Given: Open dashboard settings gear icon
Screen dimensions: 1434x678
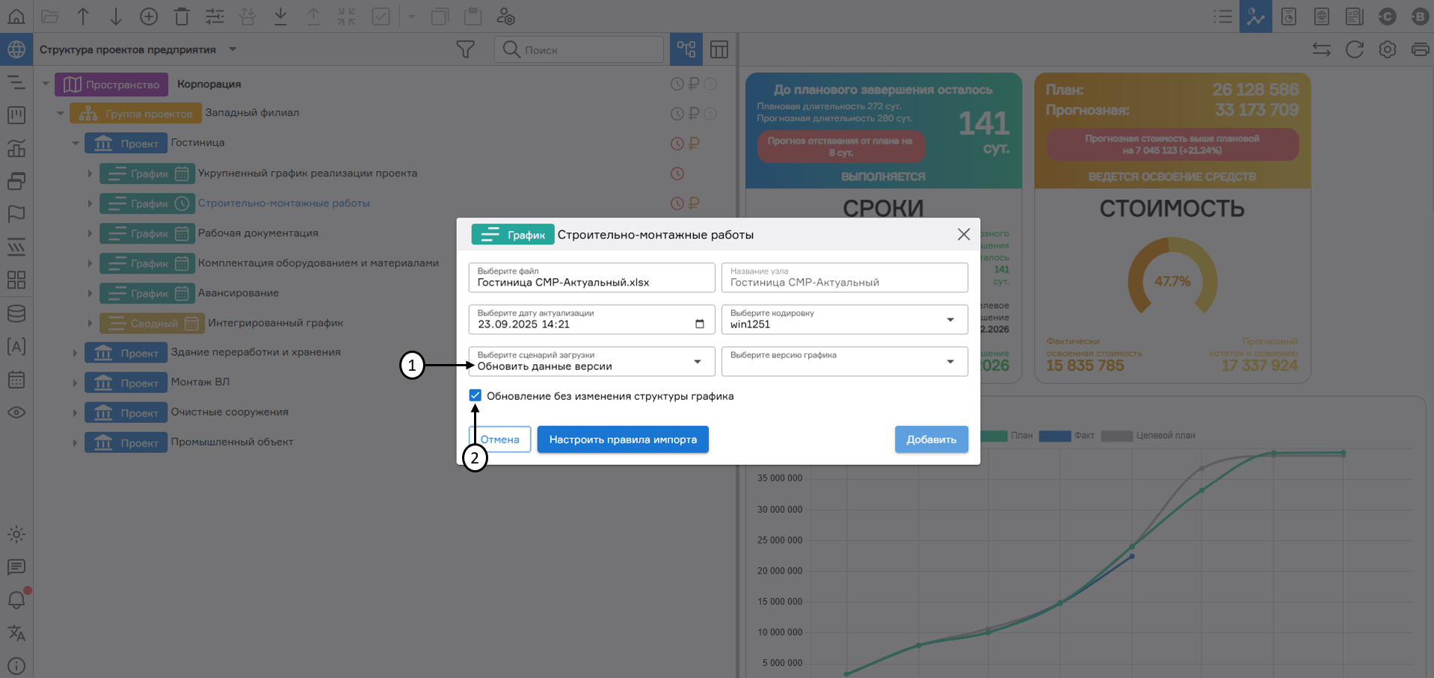Looking at the screenshot, I should (x=1387, y=49).
